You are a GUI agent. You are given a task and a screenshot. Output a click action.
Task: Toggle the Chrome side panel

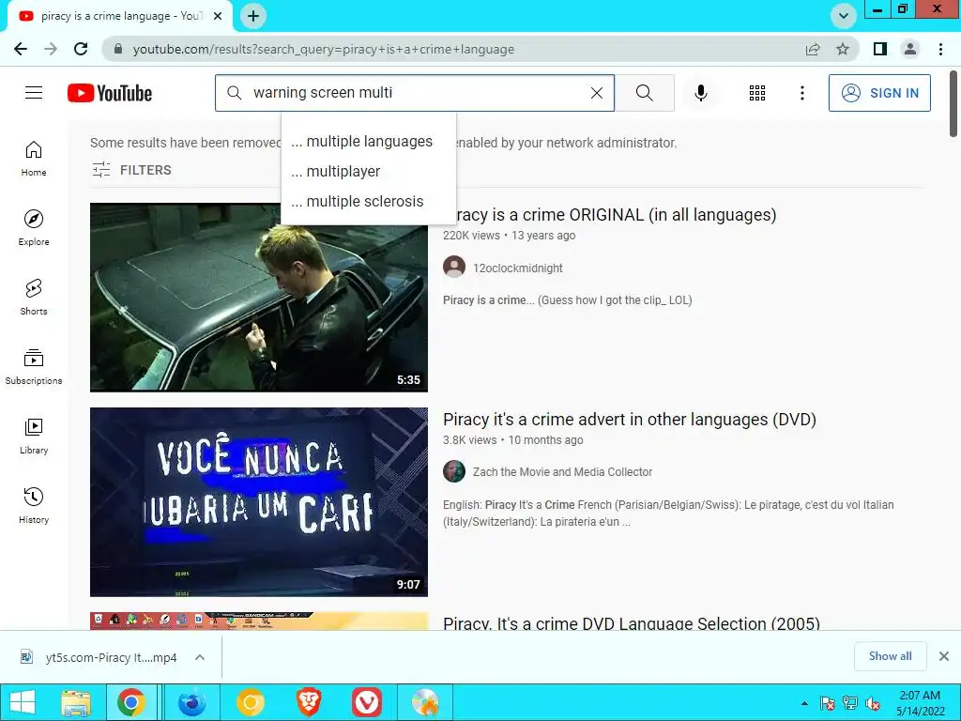coord(880,49)
